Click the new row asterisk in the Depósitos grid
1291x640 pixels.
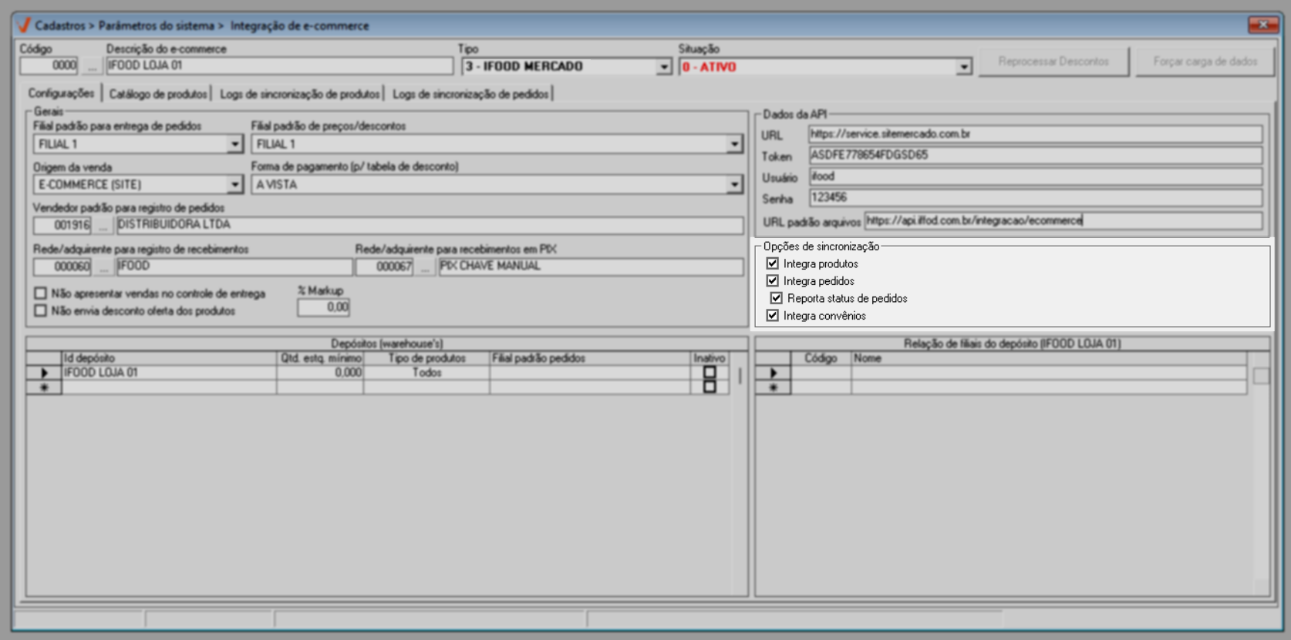[44, 387]
